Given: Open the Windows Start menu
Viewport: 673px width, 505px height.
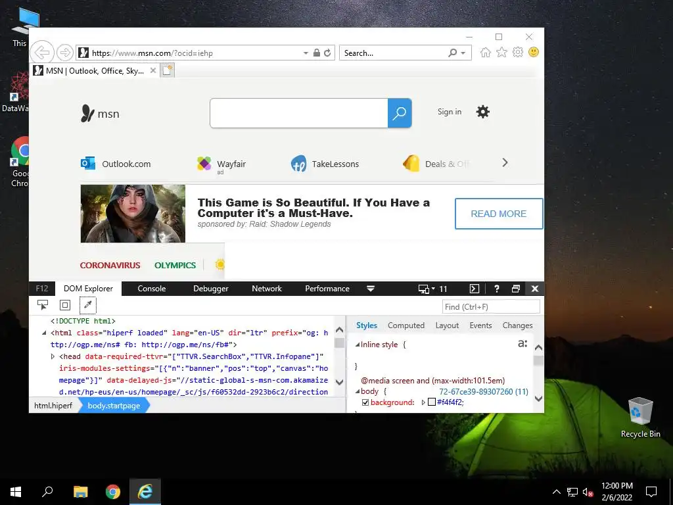Looking at the screenshot, I should (x=16, y=492).
